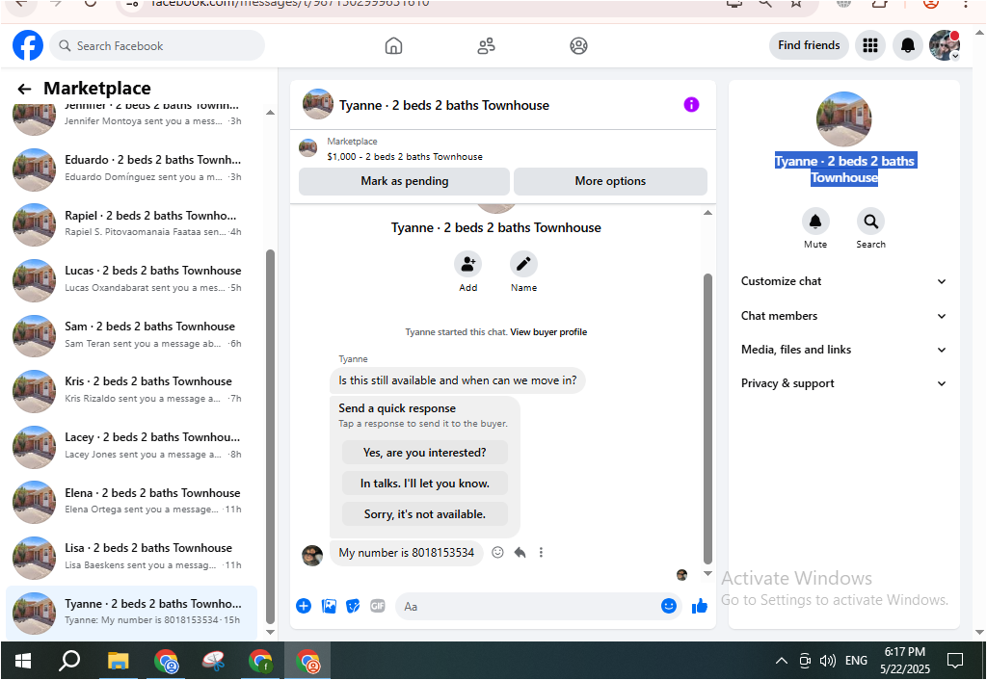Open the taskbar clock and date
The image size is (987, 680).
[904, 661]
